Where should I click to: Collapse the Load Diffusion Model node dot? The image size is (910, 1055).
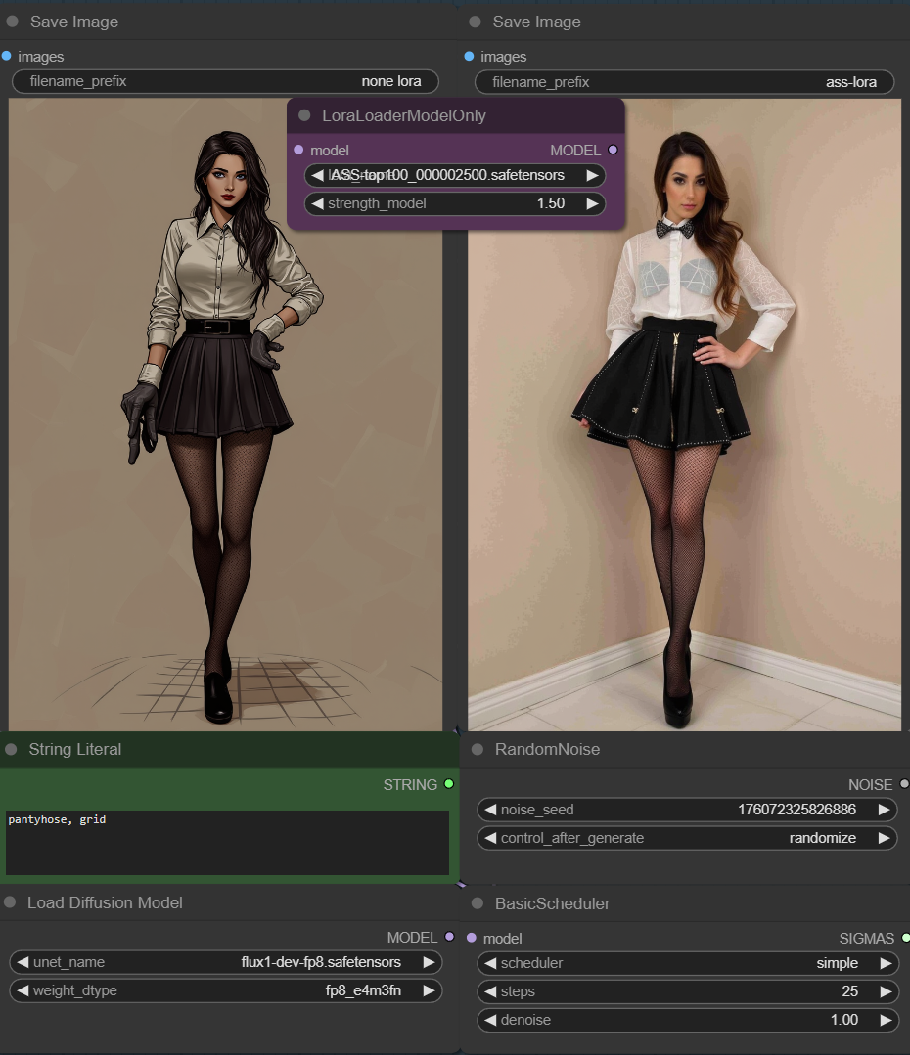[11, 902]
